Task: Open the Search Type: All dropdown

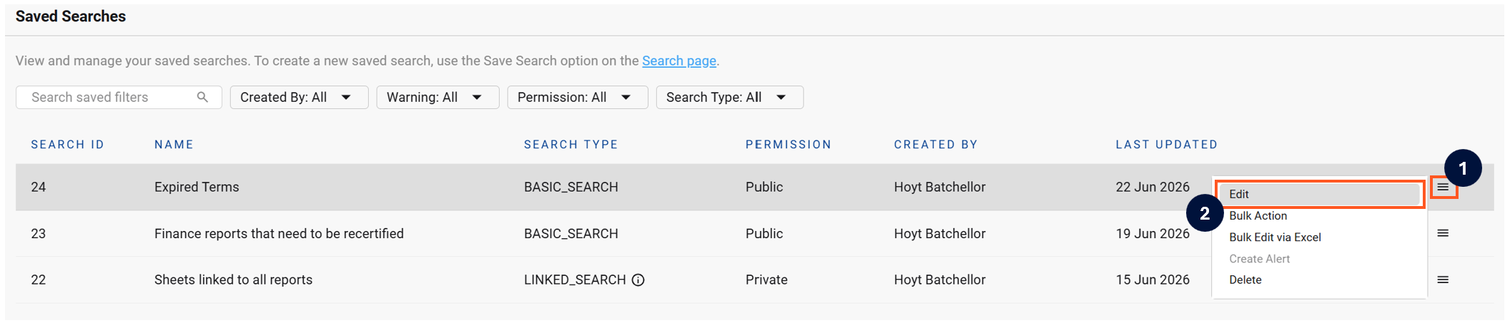Action: tap(729, 97)
